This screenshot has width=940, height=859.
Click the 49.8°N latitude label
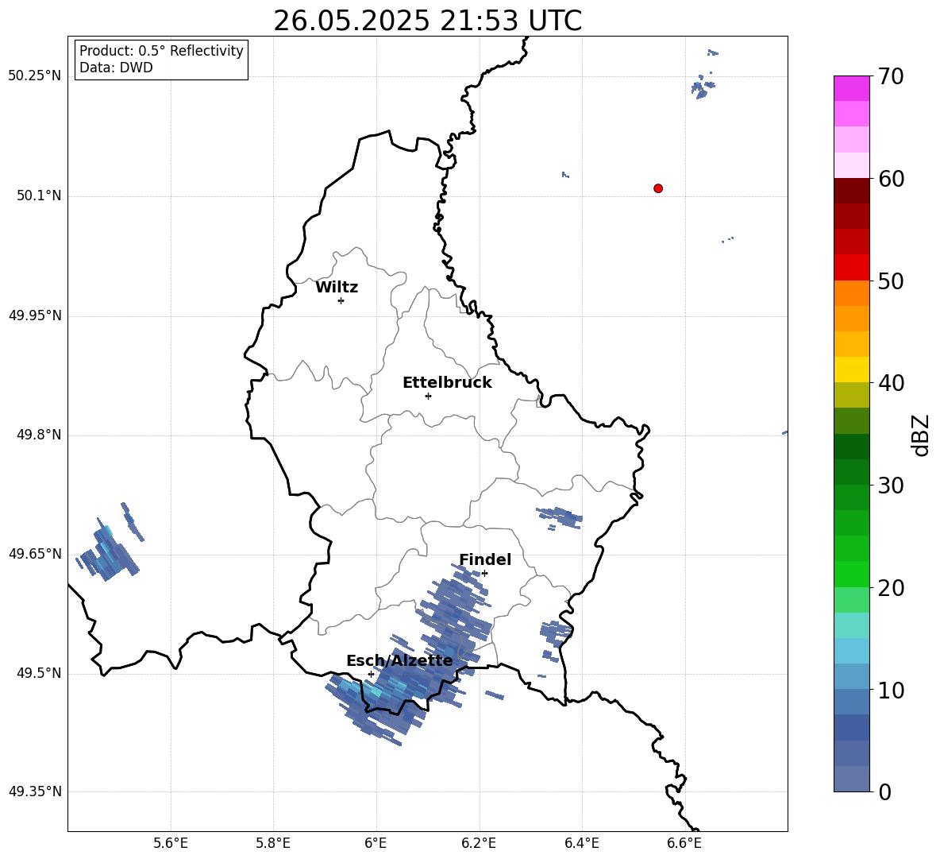39,435
